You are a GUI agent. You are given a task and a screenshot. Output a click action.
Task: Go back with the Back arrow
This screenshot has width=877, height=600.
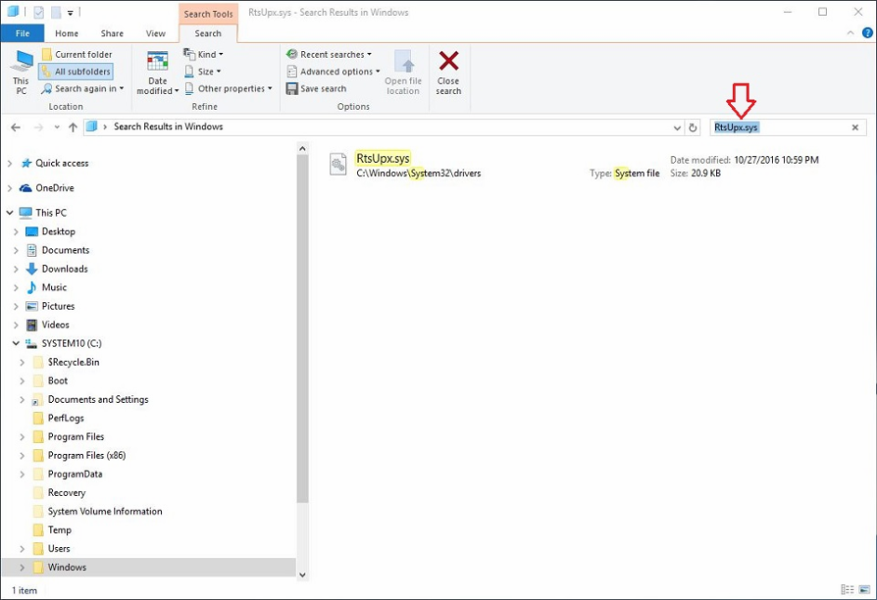click(x=16, y=127)
